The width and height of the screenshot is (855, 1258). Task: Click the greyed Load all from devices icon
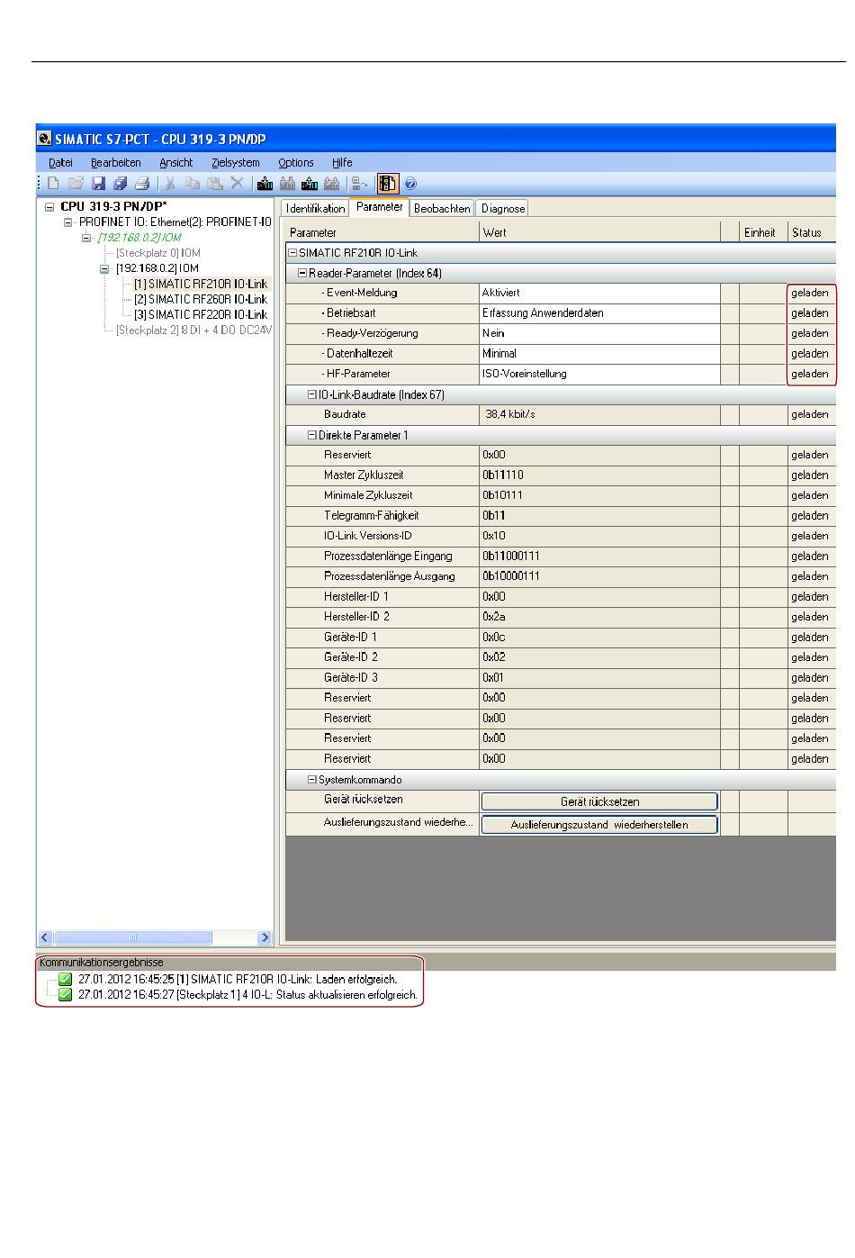click(x=331, y=184)
